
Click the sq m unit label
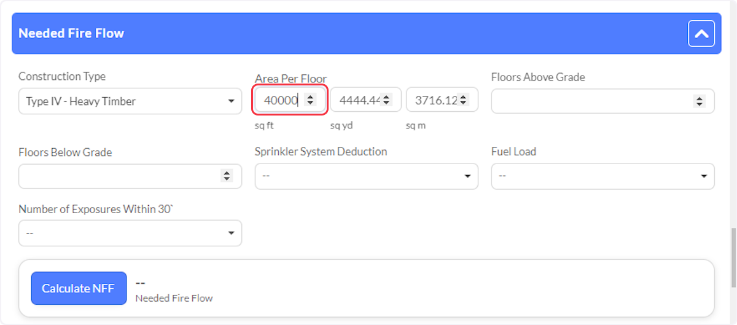416,125
